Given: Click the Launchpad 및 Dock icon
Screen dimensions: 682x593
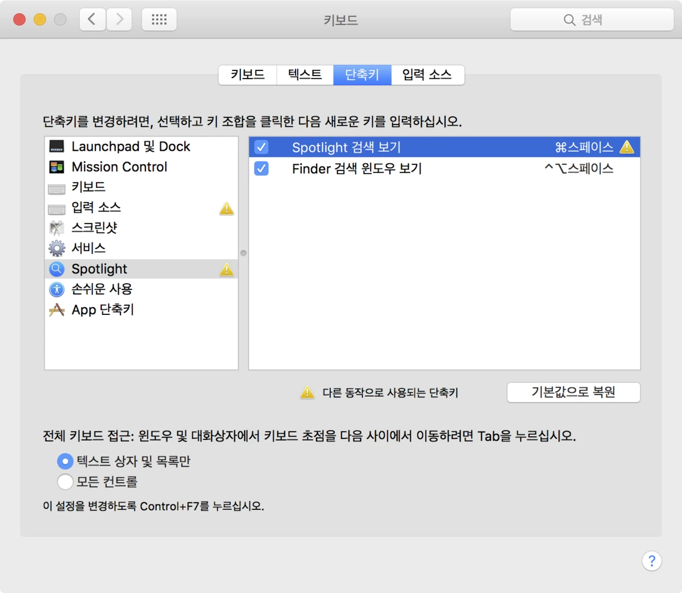Looking at the screenshot, I should (x=57, y=147).
